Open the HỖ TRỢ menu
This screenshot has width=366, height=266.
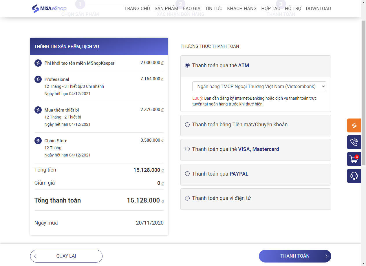coord(293,9)
